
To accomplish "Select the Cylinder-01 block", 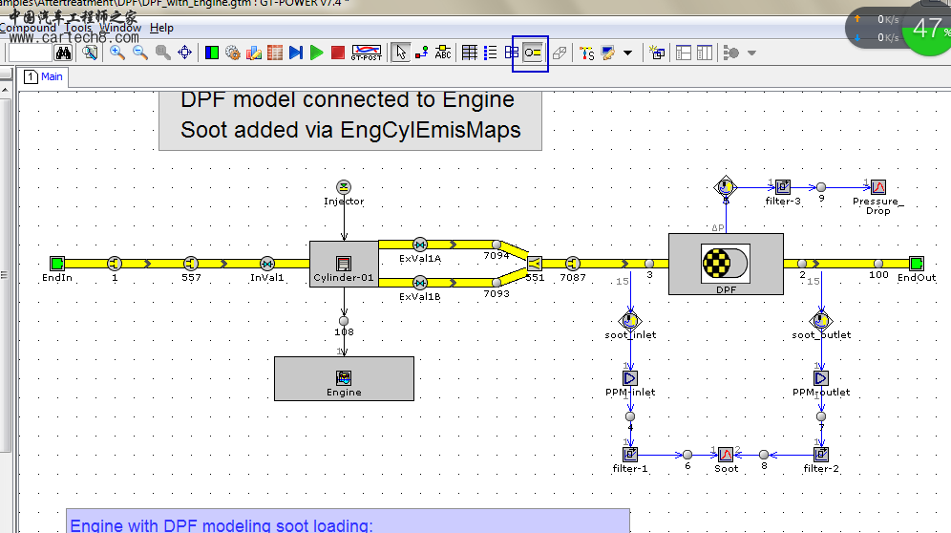I will click(344, 264).
